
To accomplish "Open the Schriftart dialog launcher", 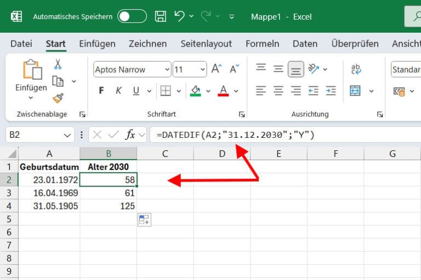I will 242,115.
